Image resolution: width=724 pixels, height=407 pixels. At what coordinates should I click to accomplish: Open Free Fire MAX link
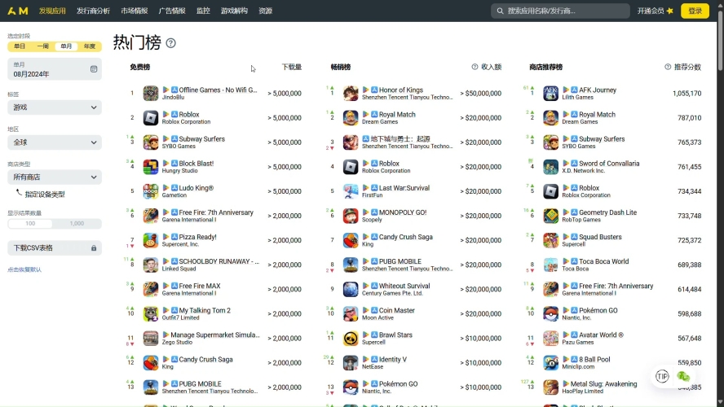200,286
